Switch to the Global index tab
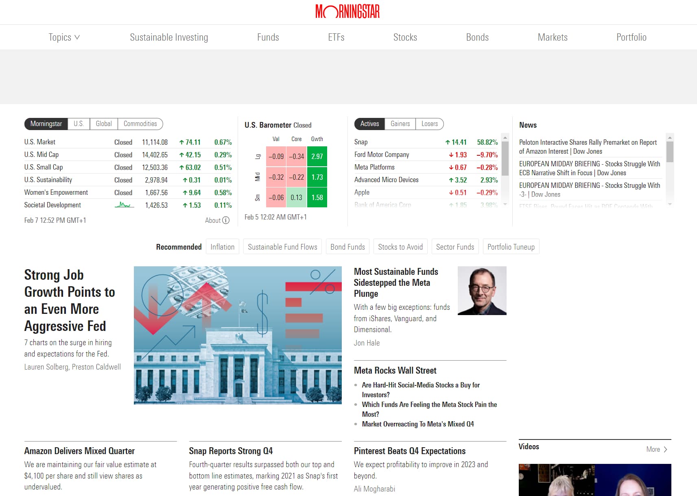The width and height of the screenshot is (697, 496). point(104,124)
